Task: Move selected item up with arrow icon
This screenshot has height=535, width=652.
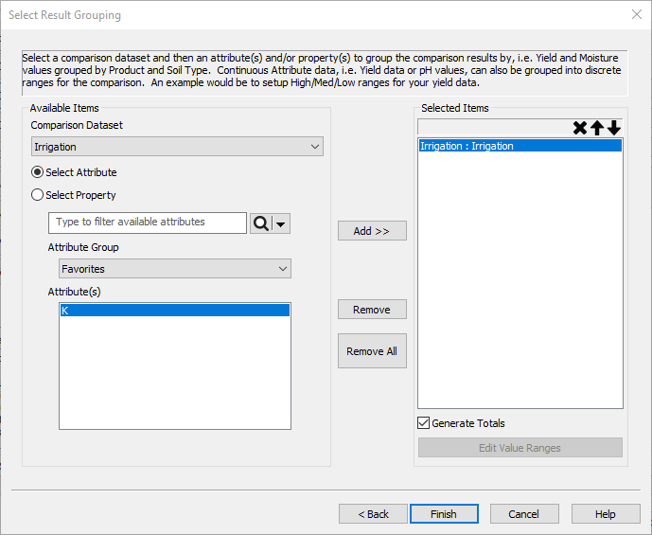Action: (x=597, y=128)
